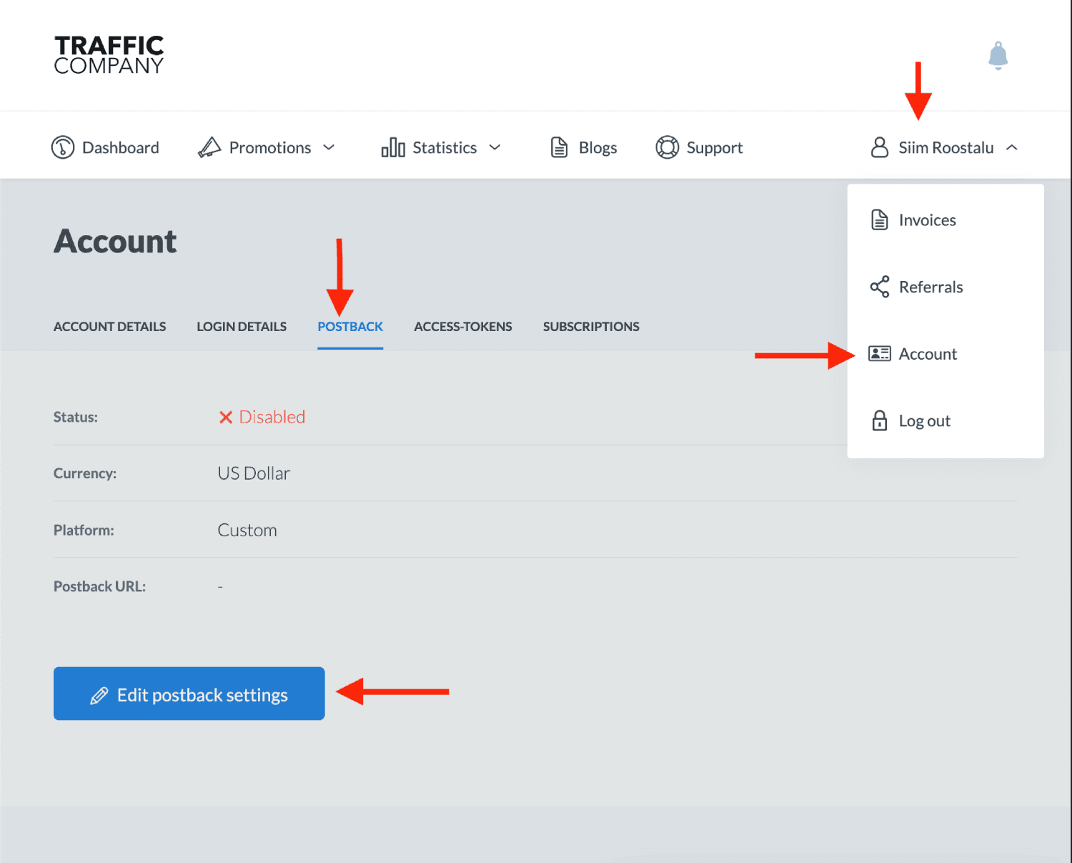The height and width of the screenshot is (863, 1072).
Task: Click the Traffic Company logo
Action: point(109,55)
